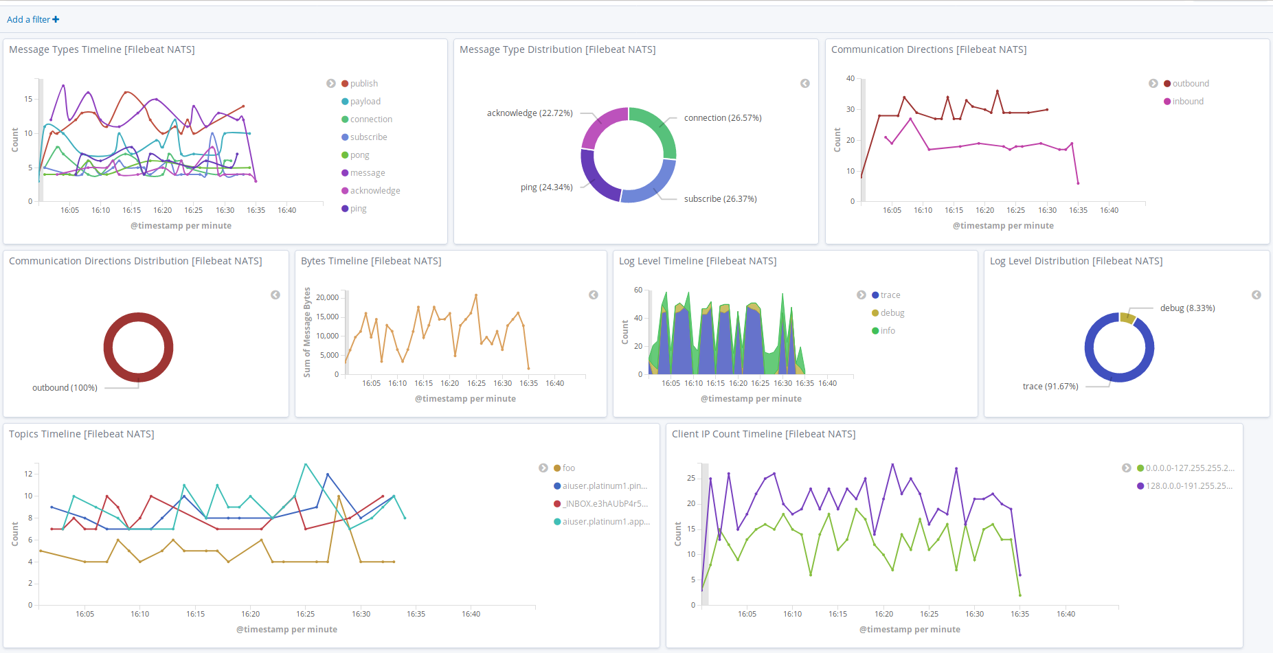Viewport: 1273px width, 653px height.
Task: Toggle legend arrow in Bytes Timeline panel
Action: click(x=594, y=295)
